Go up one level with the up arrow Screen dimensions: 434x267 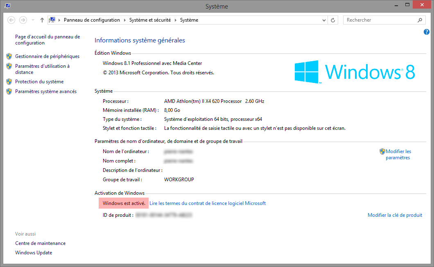(42, 20)
